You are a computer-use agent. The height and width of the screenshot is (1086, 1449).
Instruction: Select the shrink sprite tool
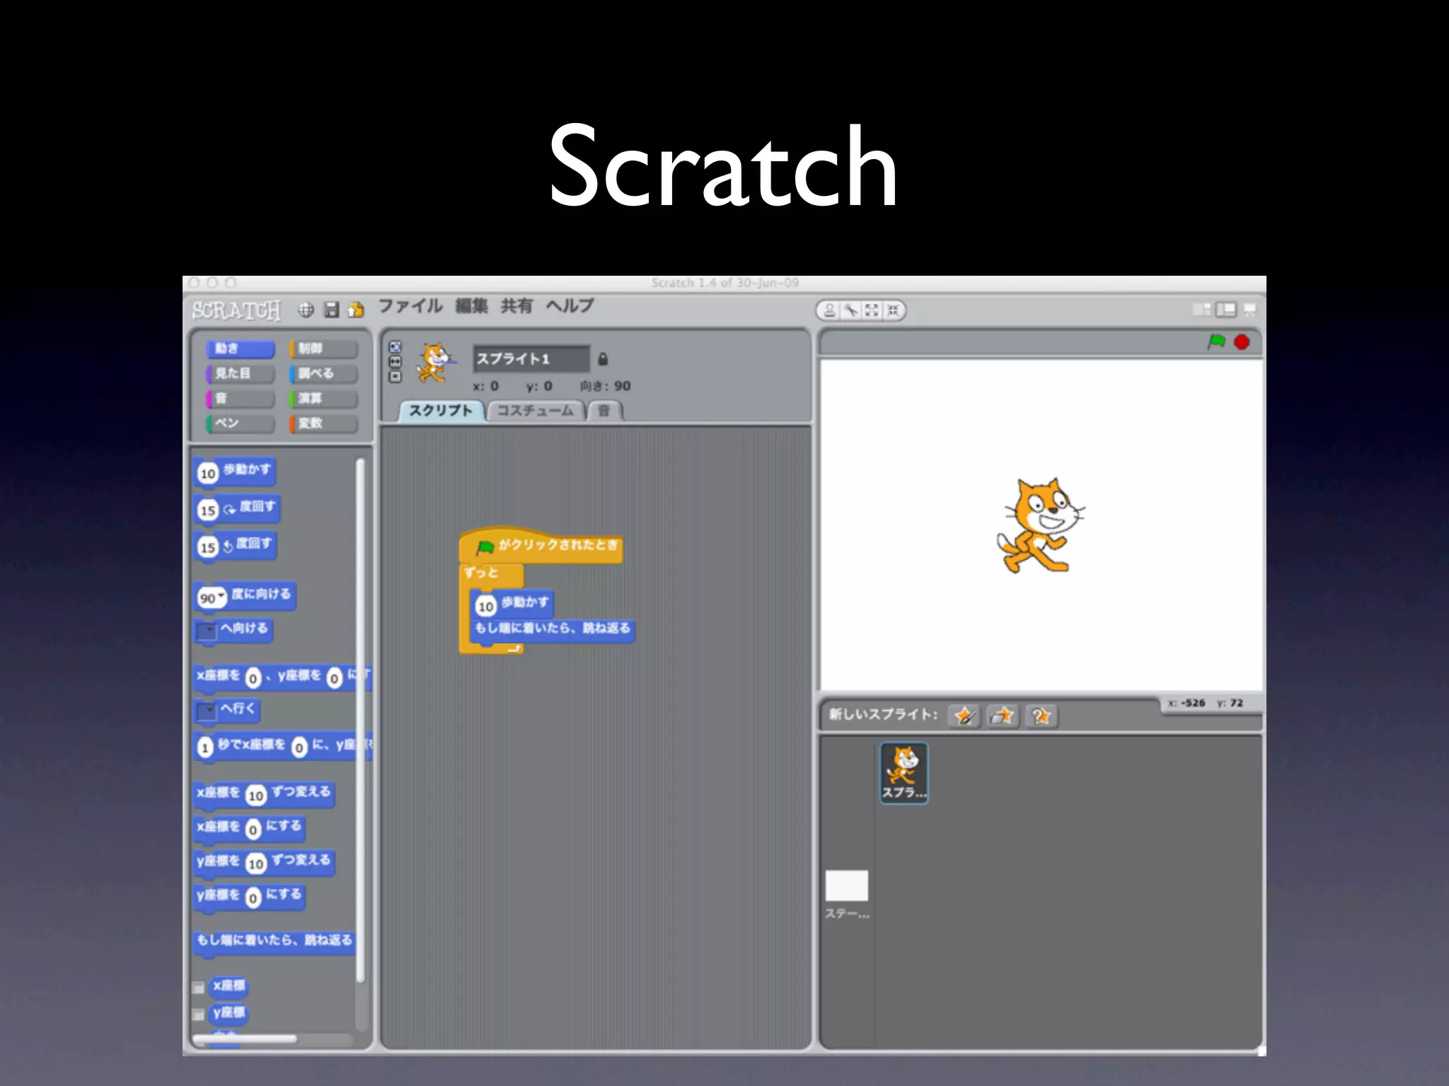(x=893, y=310)
